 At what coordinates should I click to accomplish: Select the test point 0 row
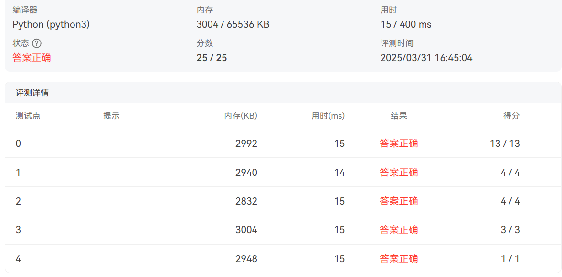(191, 143)
